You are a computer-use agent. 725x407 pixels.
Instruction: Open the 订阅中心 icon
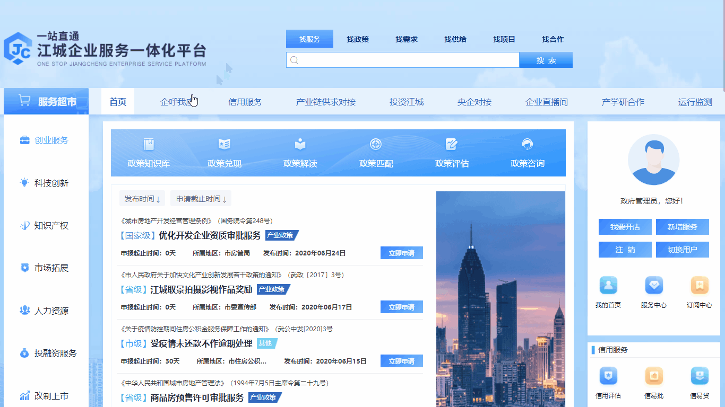tap(700, 286)
